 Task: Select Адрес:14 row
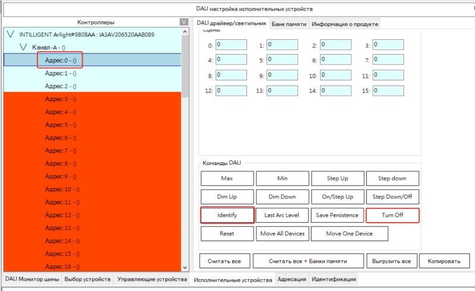[x=93, y=241]
